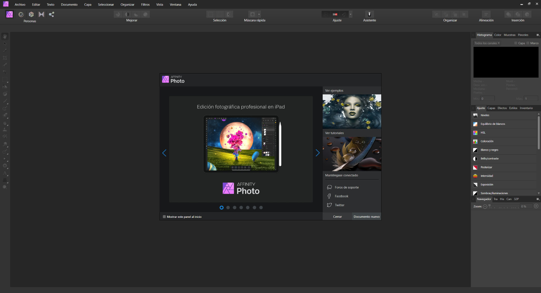Switch to the Muestras tab
The height and width of the screenshot is (293, 541).
click(x=509, y=35)
